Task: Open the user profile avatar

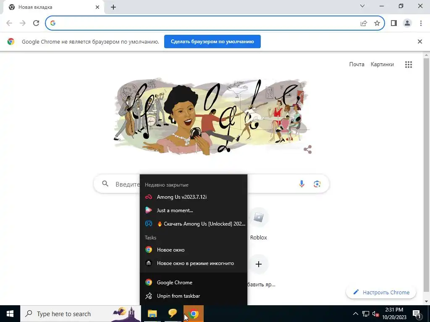Action: (407, 23)
